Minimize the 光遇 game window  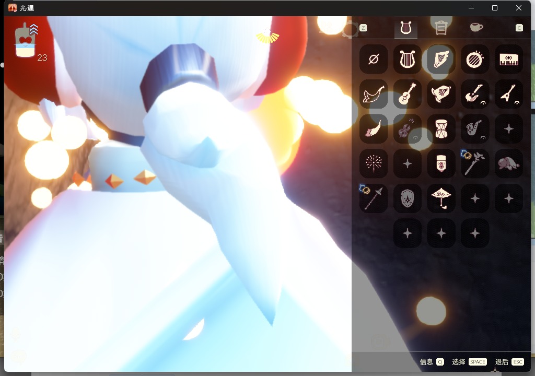pos(471,8)
